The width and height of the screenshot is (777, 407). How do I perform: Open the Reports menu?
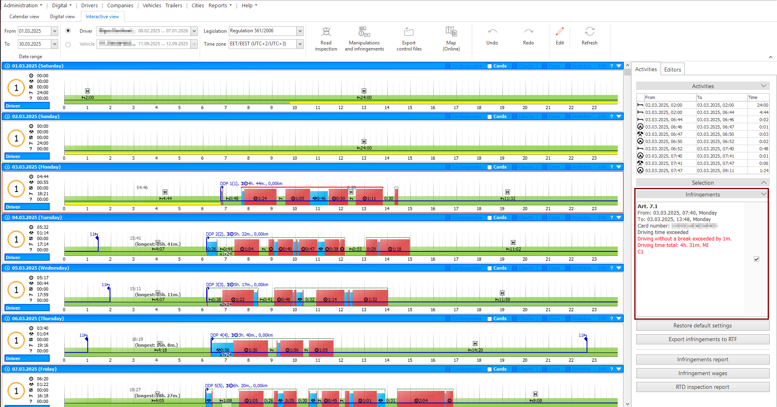[220, 5]
